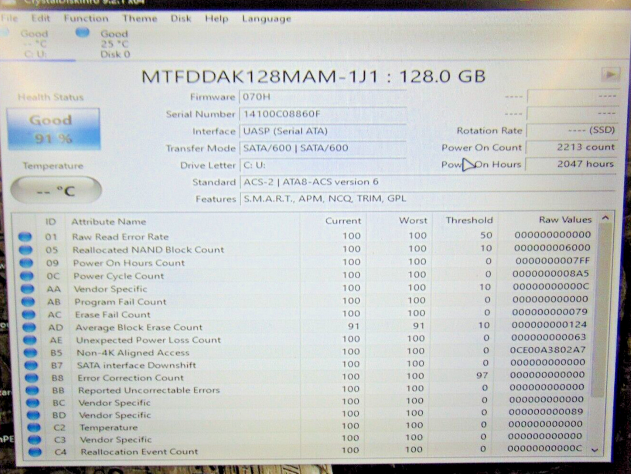Click the blue status orb for Disk 0

tap(83, 32)
